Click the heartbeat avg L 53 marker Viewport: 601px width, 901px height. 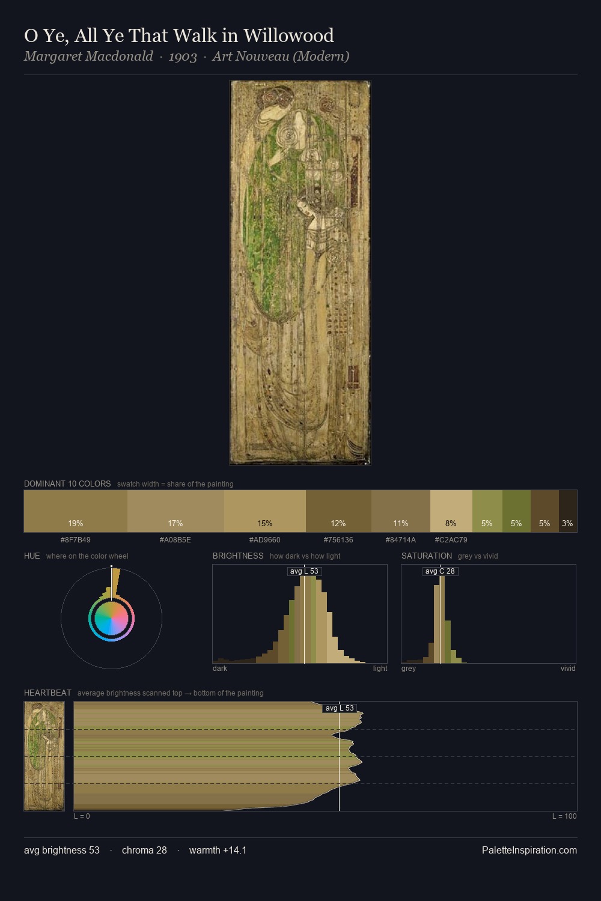(x=340, y=708)
